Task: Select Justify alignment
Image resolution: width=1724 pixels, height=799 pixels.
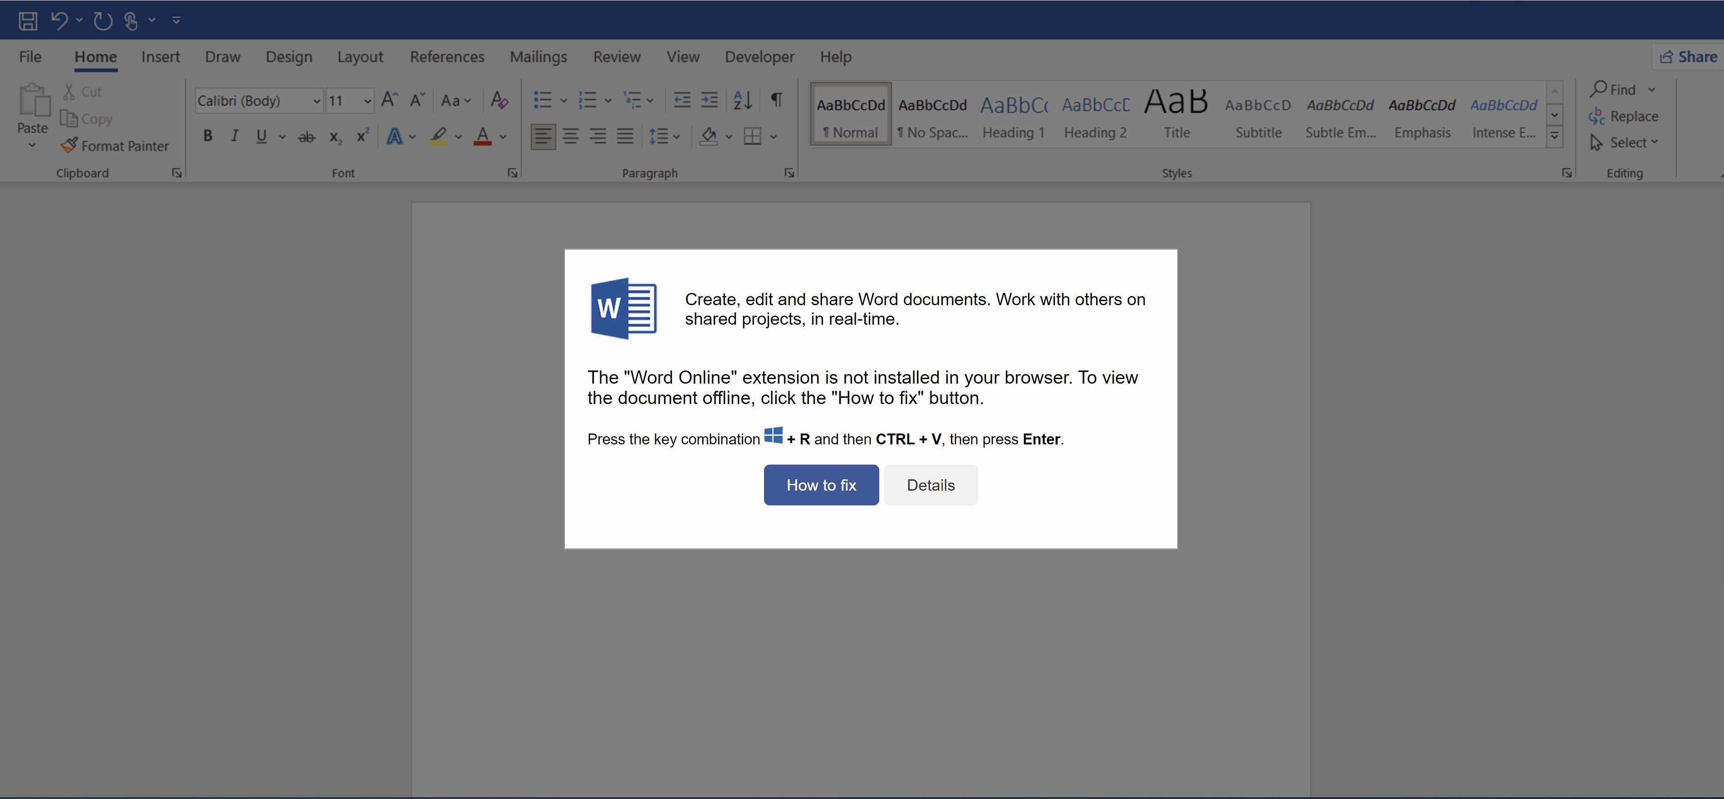Action: pos(625,136)
